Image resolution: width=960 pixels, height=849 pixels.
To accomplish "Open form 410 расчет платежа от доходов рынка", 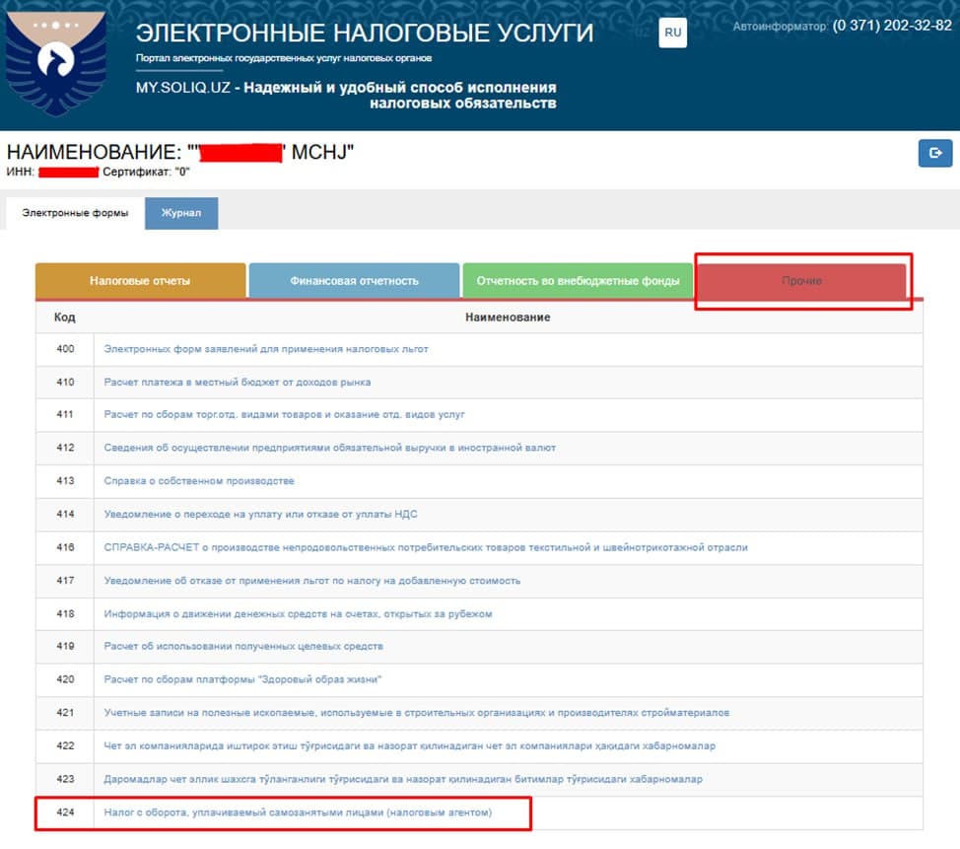I will (x=238, y=381).
